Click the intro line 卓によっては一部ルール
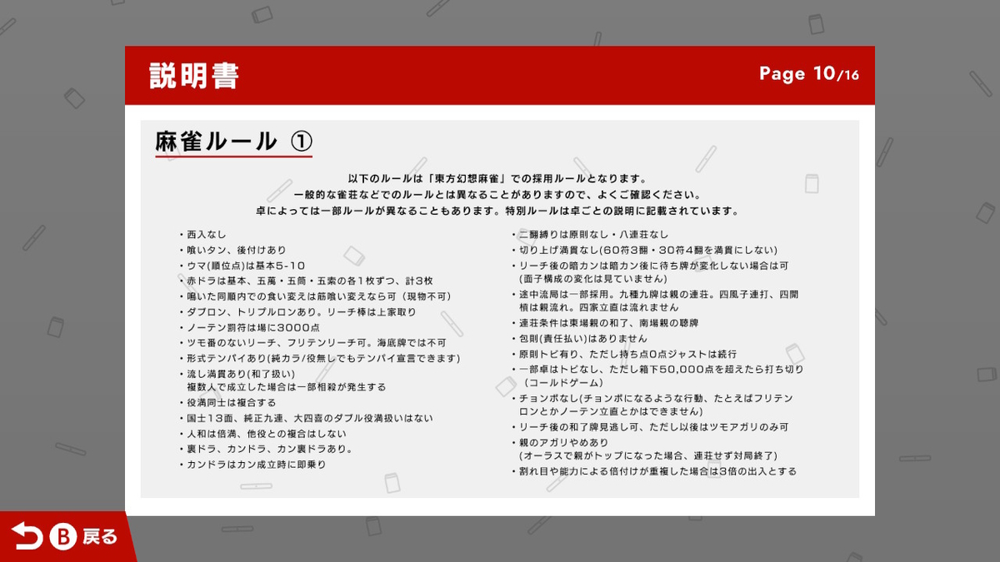Viewport: 1000px width, 562px height. click(497, 210)
